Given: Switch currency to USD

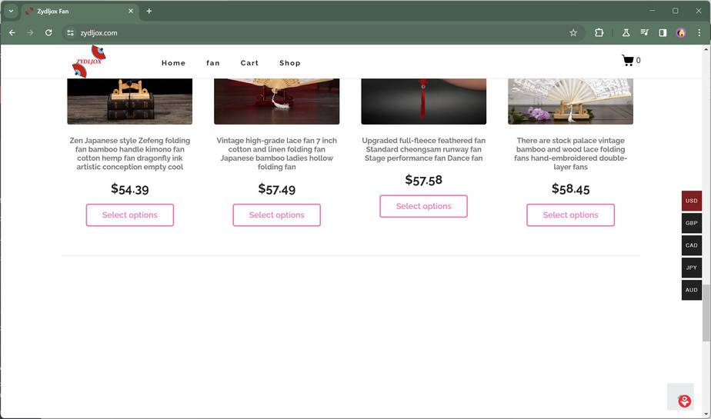Looking at the screenshot, I should click(692, 201).
